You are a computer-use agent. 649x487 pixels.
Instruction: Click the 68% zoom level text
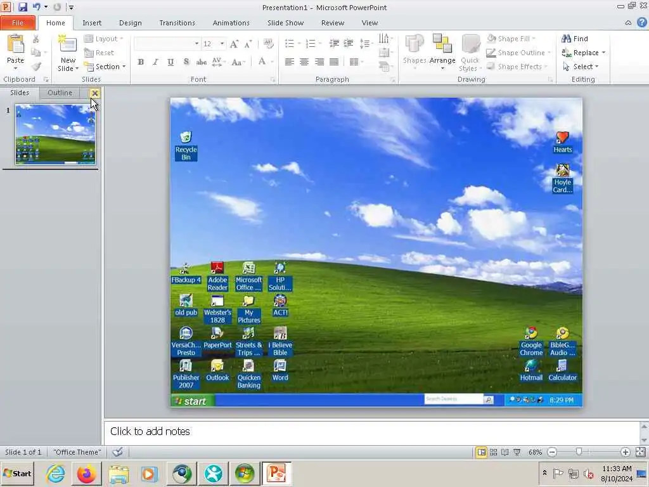click(535, 452)
